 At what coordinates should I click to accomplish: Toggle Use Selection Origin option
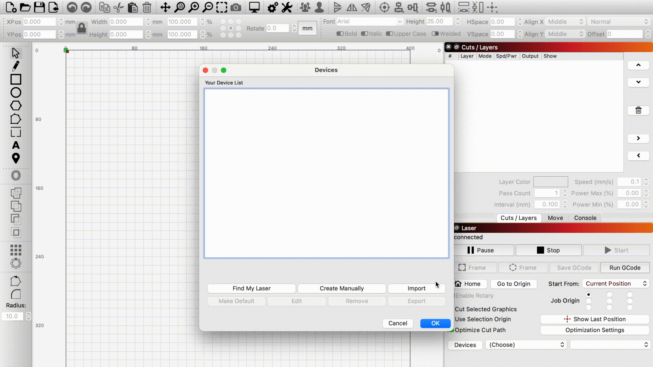[483, 319]
